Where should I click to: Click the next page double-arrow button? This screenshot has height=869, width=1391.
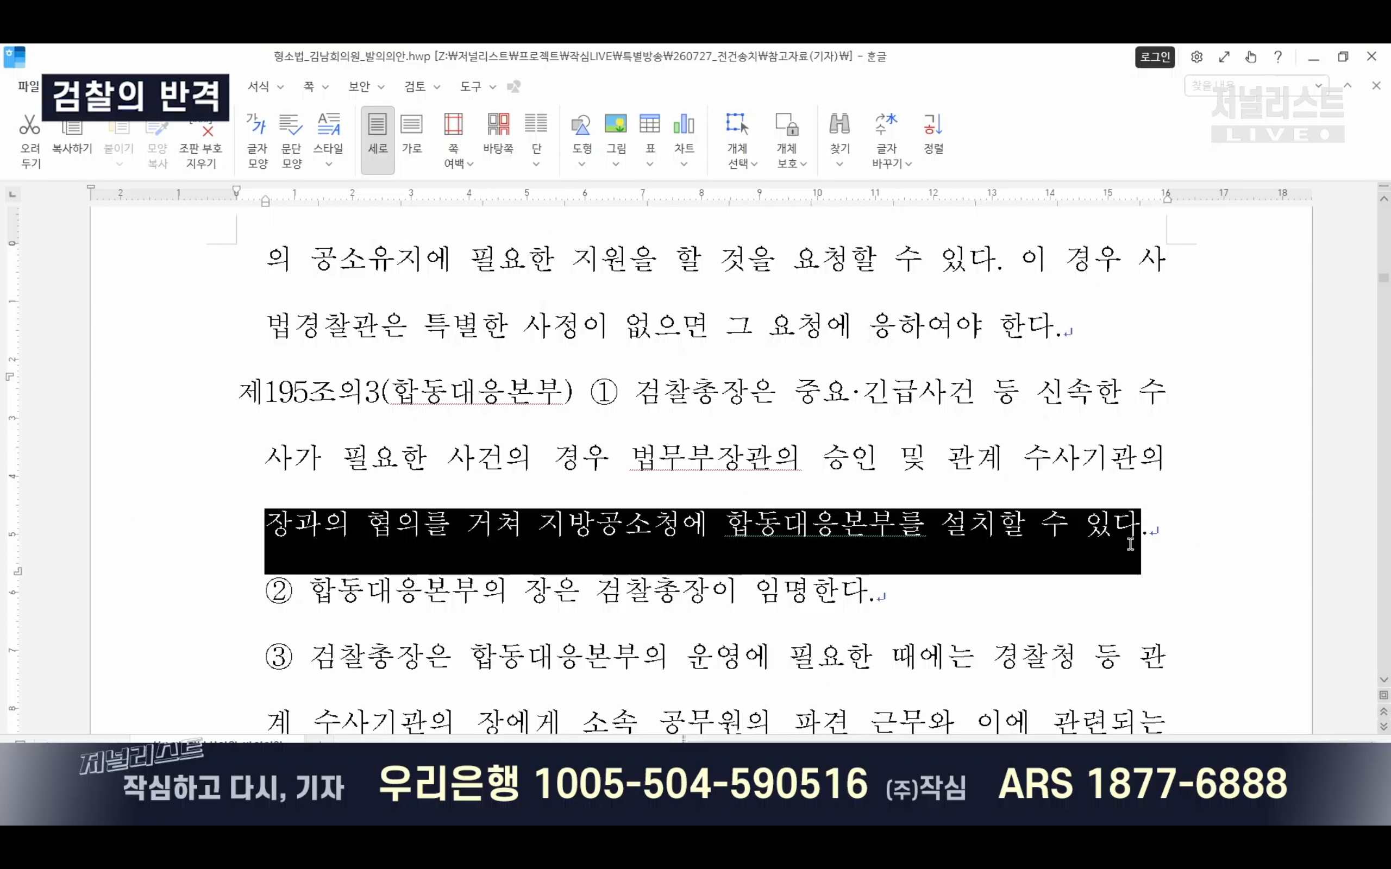tap(1383, 727)
